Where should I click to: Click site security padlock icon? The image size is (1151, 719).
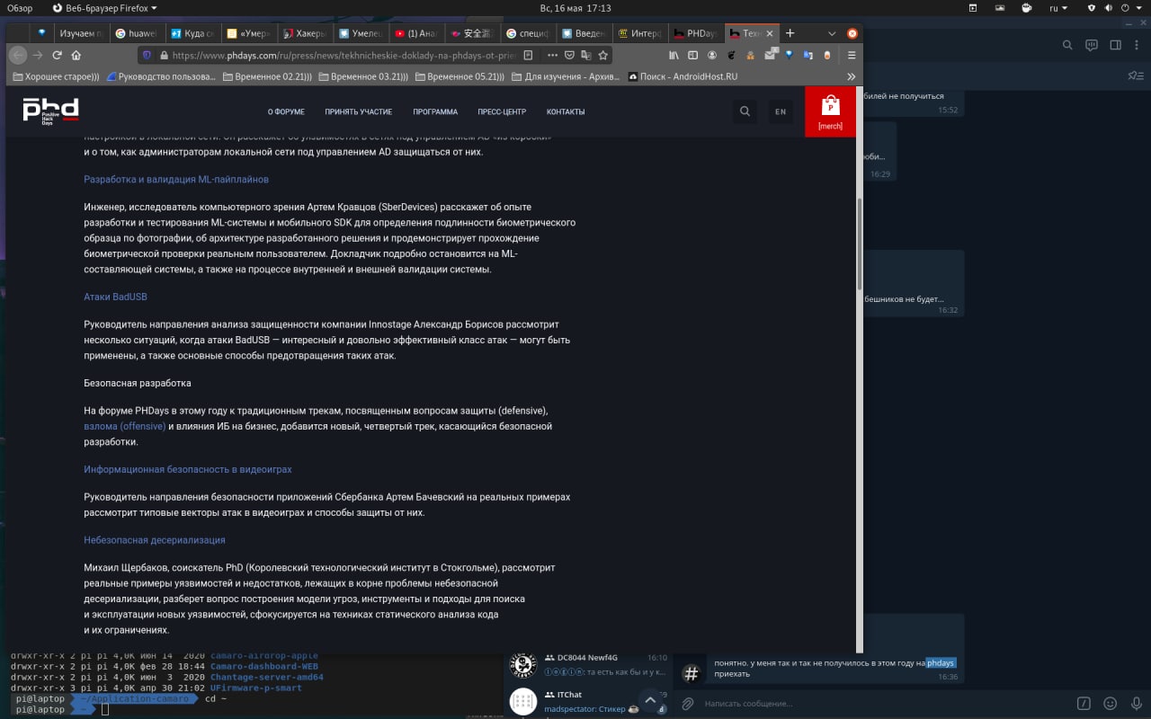coord(163,55)
